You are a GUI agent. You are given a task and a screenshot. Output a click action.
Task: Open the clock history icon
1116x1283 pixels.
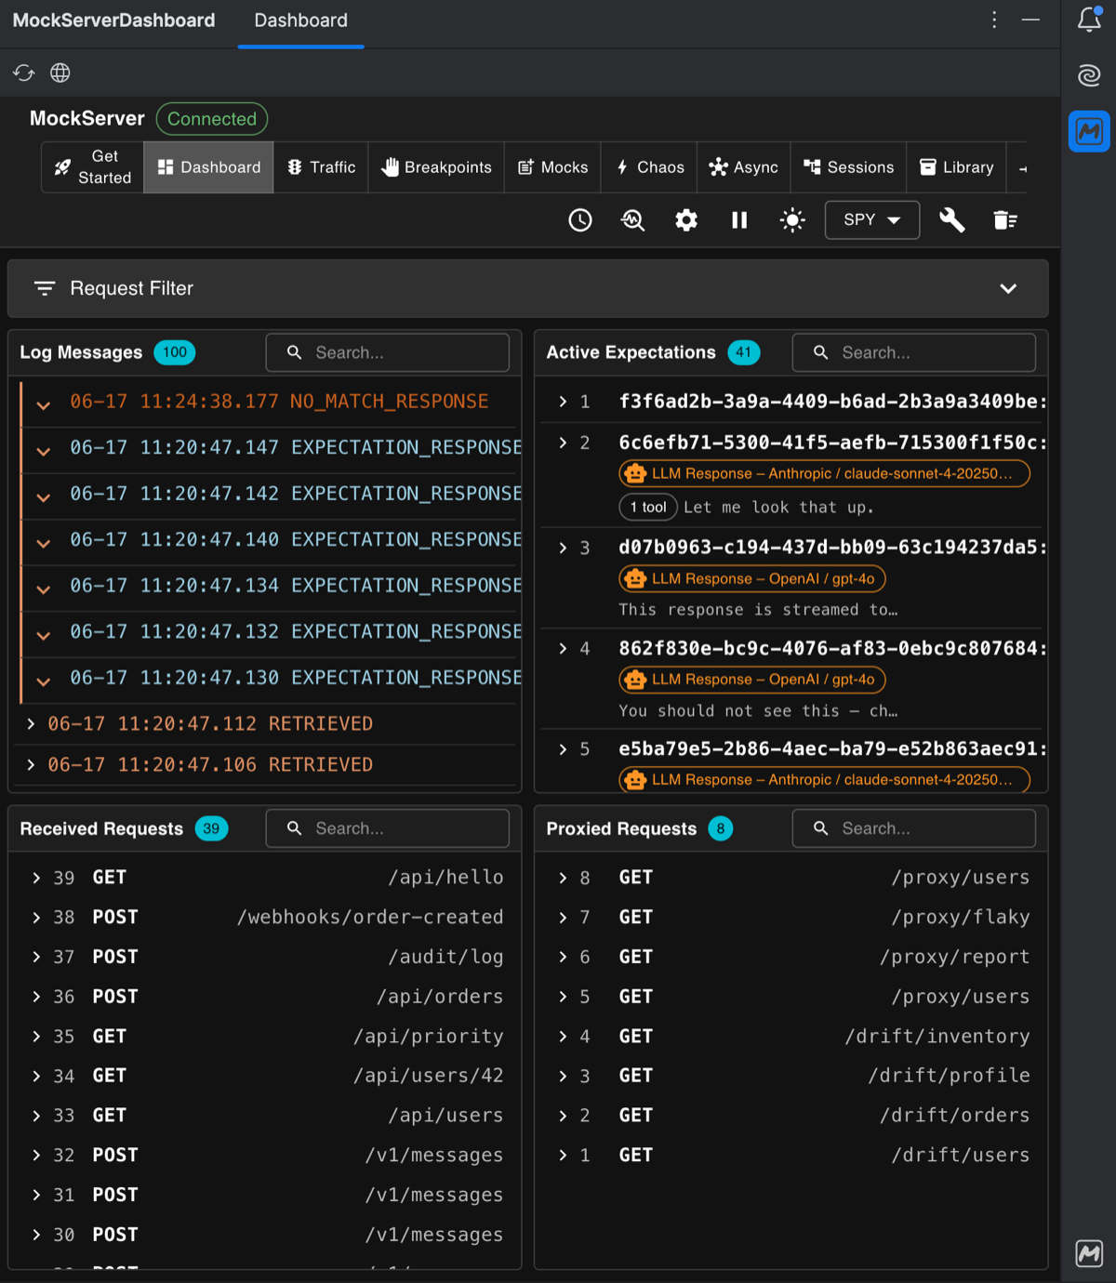click(x=580, y=220)
